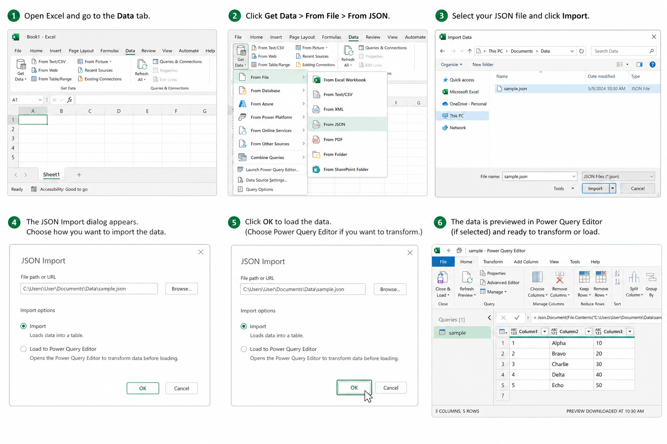Collapse the Queries [1] pane chevron
This screenshot has height=444, width=667.
pyautogui.click(x=489, y=318)
